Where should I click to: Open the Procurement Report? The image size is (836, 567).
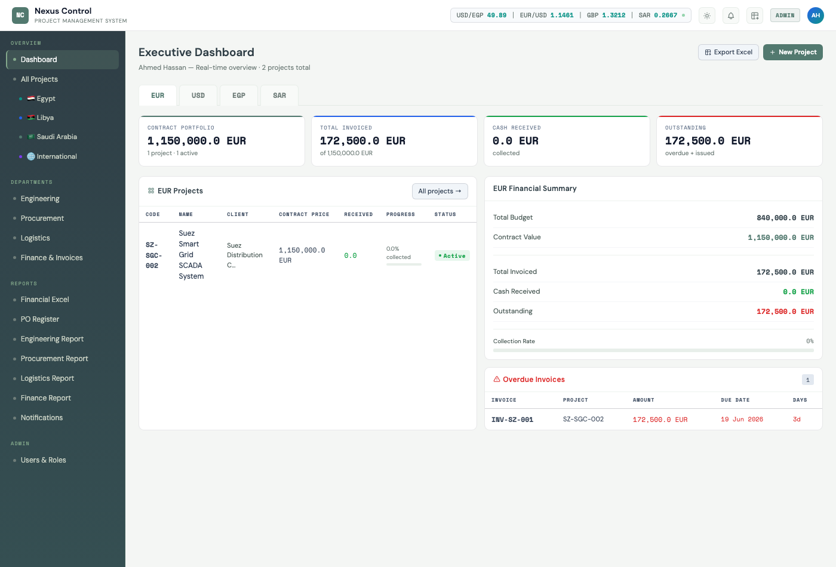62,359
